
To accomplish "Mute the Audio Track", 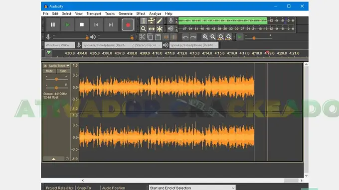I will pyautogui.click(x=49, y=71).
